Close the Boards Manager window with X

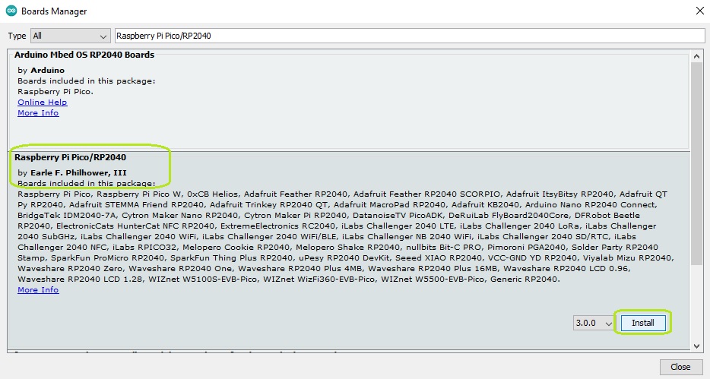point(699,11)
